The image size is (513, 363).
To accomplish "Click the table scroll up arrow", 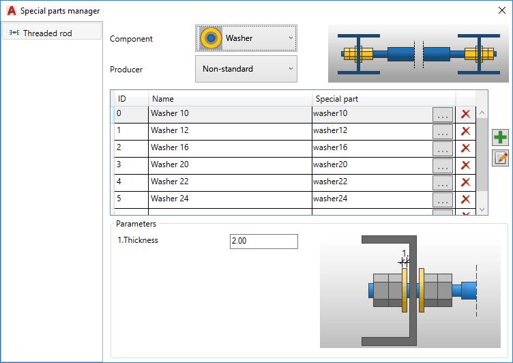I will point(482,113).
